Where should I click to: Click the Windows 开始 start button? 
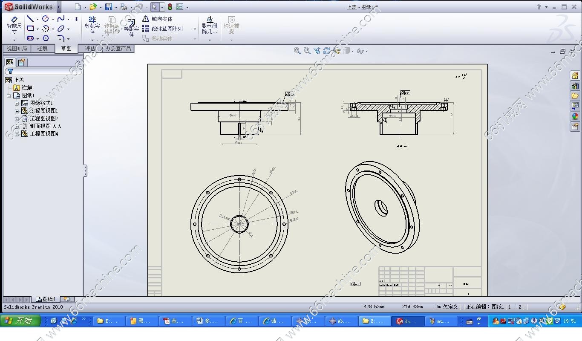point(20,321)
